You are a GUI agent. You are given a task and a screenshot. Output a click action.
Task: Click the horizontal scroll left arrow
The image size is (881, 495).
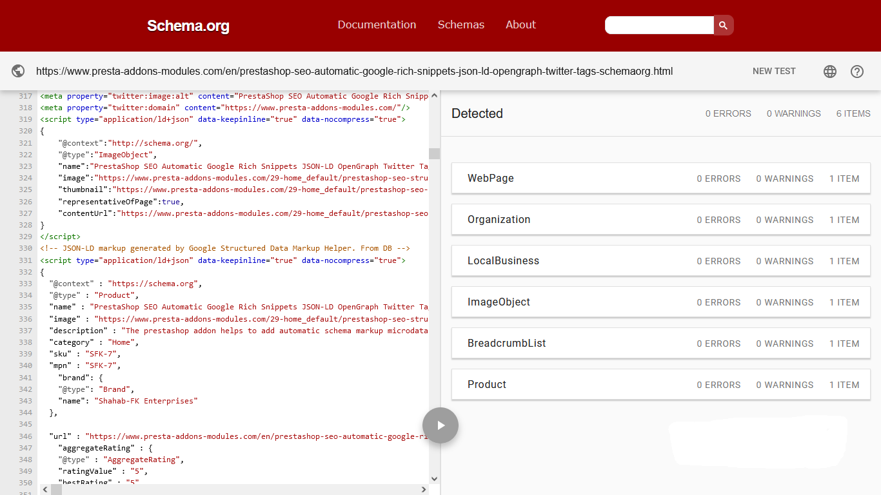(45, 490)
